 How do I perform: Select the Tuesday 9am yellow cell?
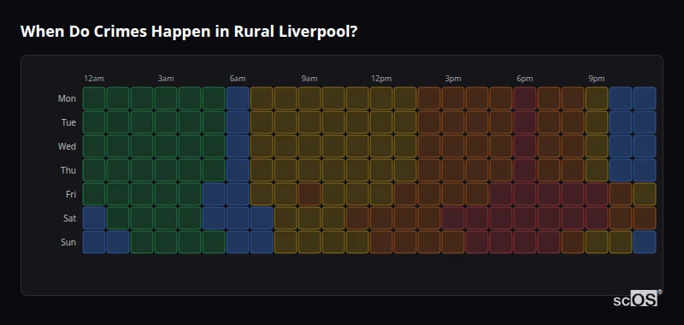pyautogui.click(x=310, y=122)
